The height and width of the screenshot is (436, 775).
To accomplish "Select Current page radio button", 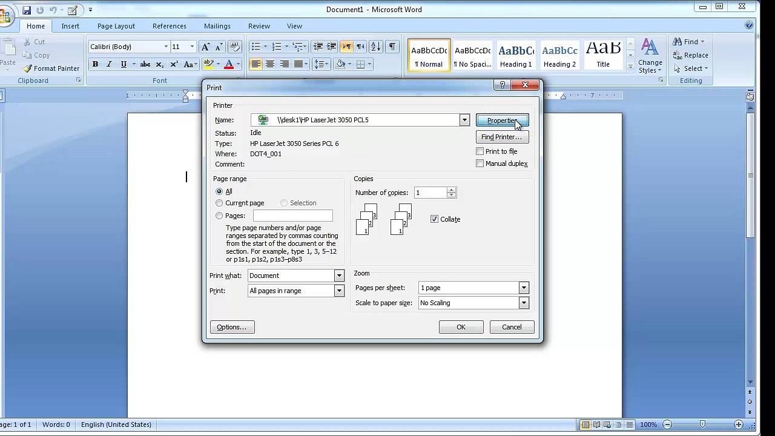I will tap(219, 203).
